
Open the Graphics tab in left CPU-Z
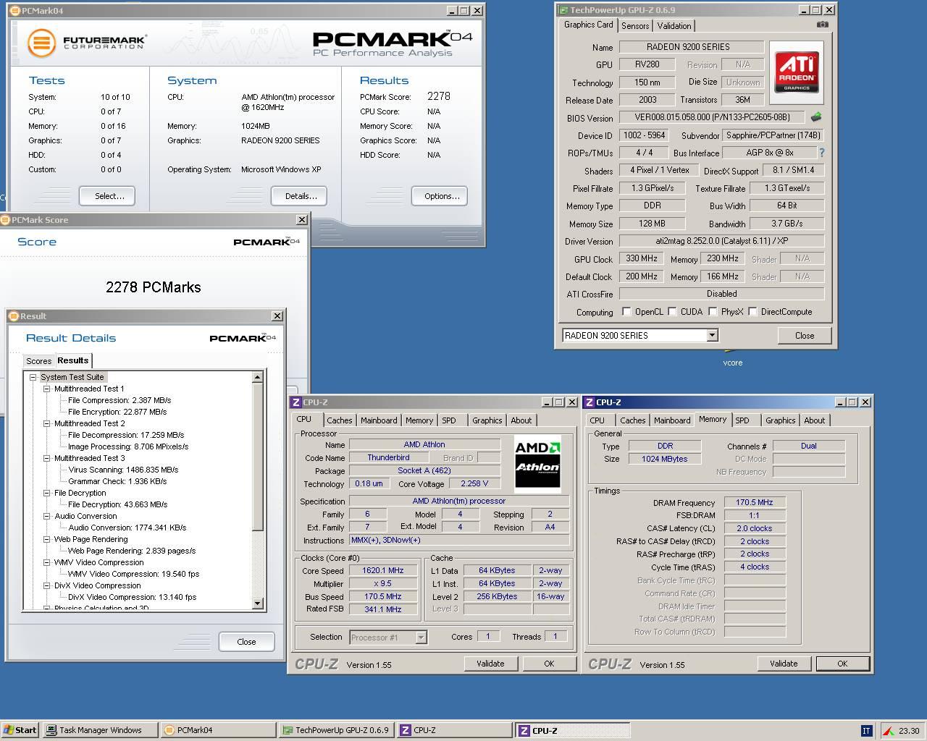coord(487,420)
